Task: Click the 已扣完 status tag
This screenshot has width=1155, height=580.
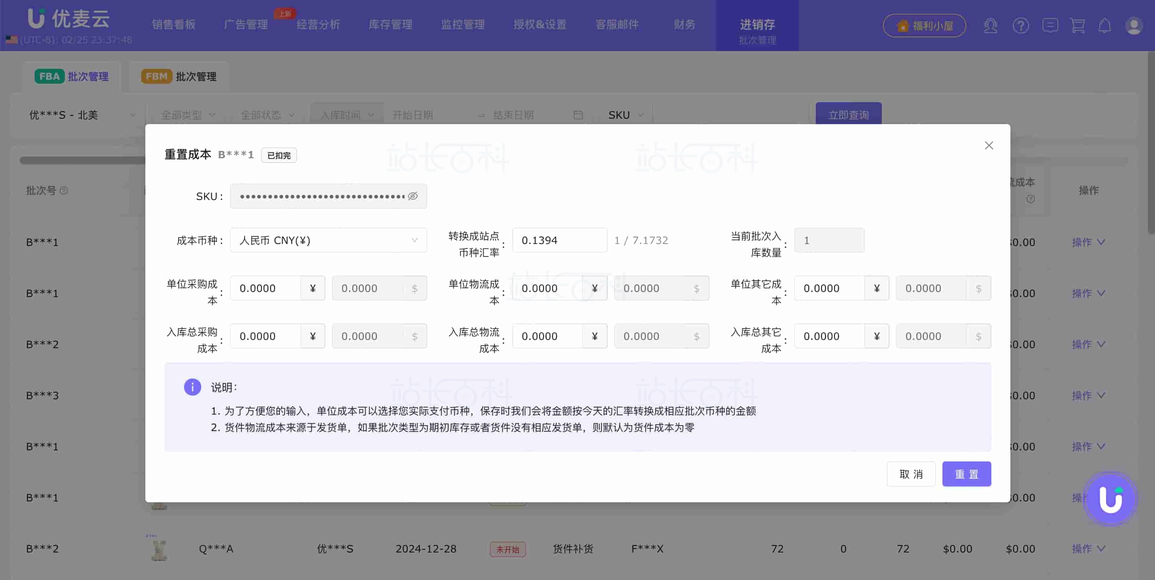Action: tap(278, 155)
